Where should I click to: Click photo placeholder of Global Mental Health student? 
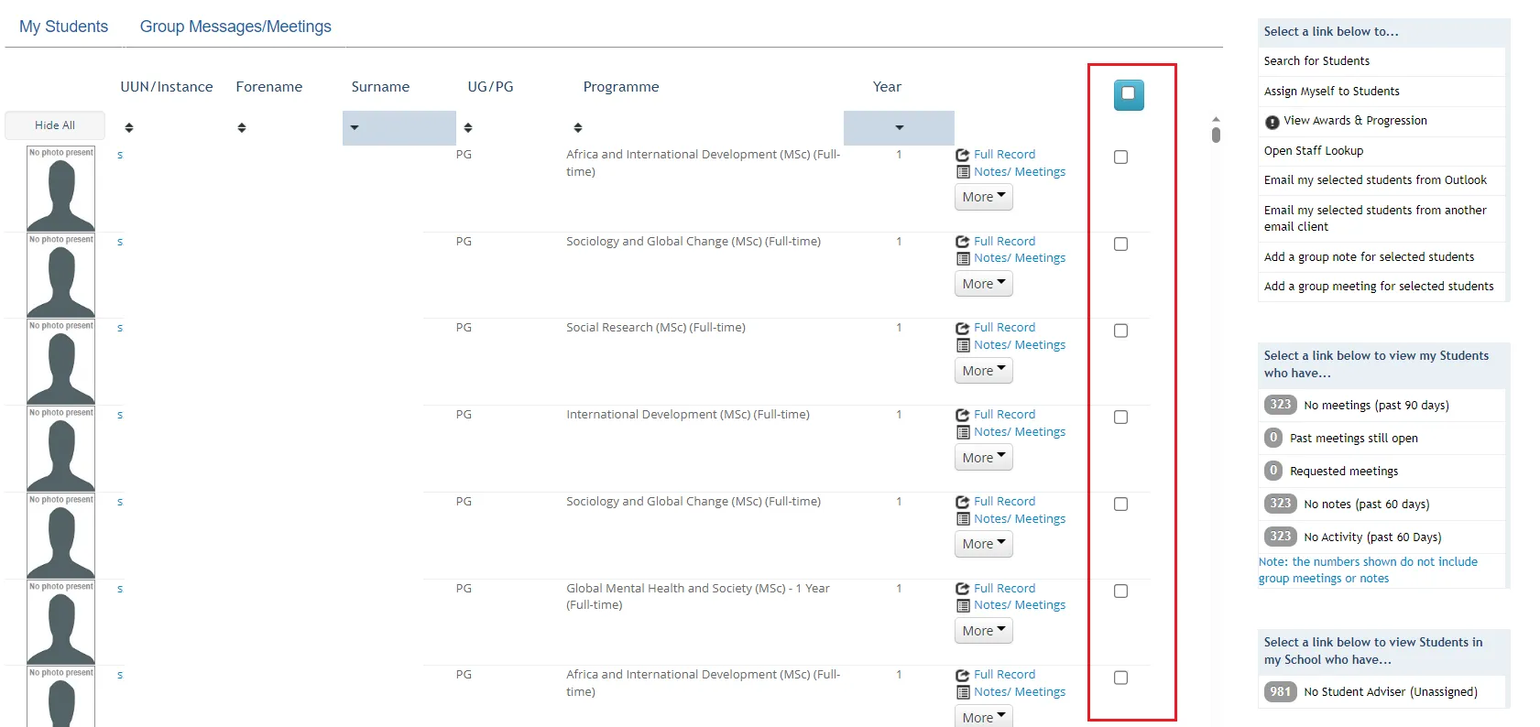[60, 623]
